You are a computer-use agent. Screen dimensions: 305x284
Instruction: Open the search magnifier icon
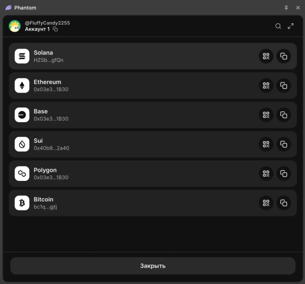(278, 26)
